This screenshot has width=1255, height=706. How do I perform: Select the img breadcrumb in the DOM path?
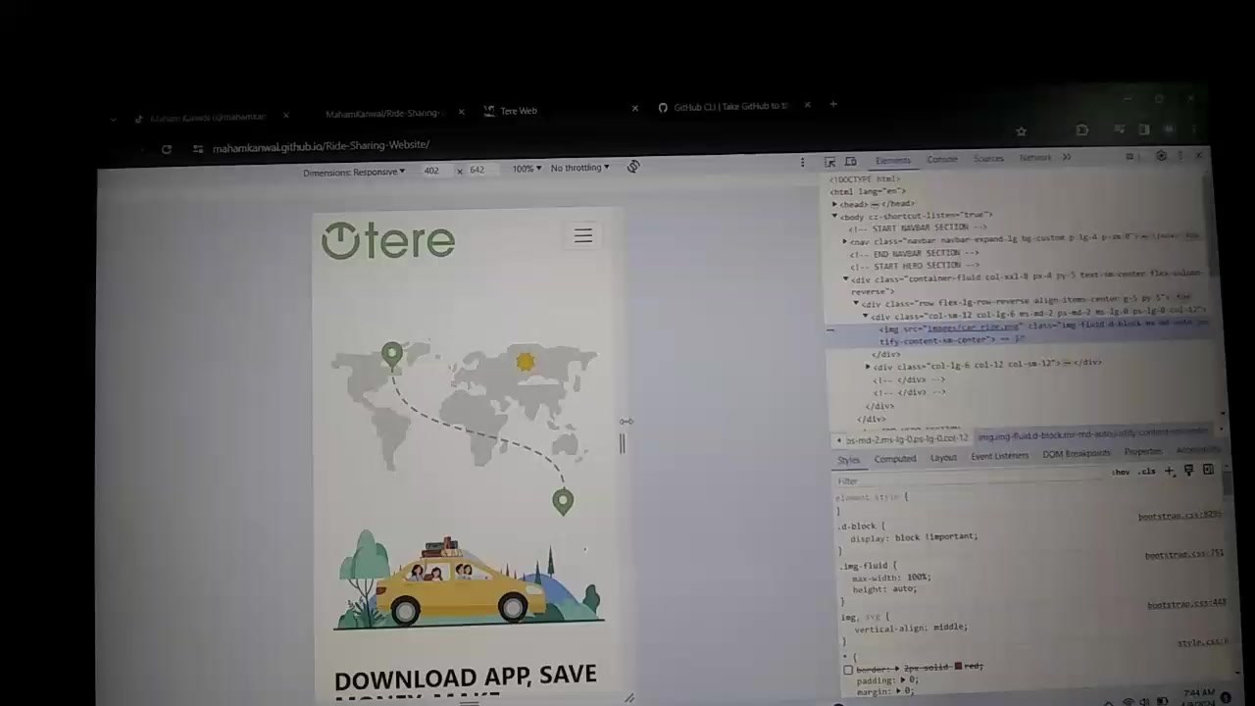click(1092, 436)
